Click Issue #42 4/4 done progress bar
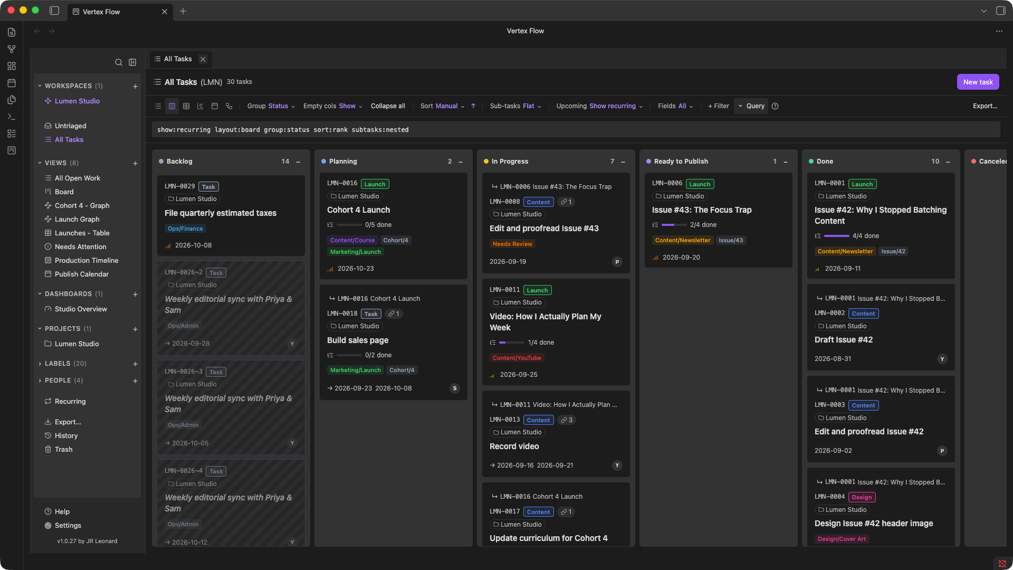Image resolution: width=1013 pixels, height=570 pixels. (x=837, y=236)
